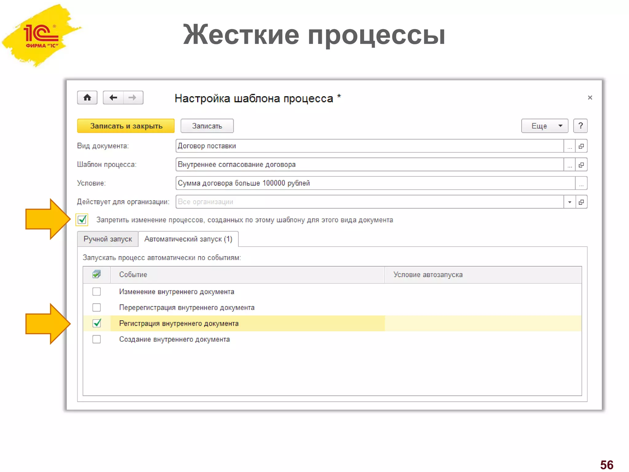Choose process template via ellipsis button
Screen dimensions: 629x472
pyautogui.click(x=570, y=165)
